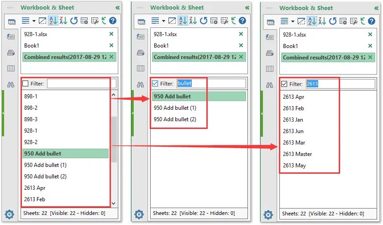Image resolution: width=383 pixels, height=225 pixels.
Task: Open AutoText sidebar icon in left panel
Action: coord(11,37)
